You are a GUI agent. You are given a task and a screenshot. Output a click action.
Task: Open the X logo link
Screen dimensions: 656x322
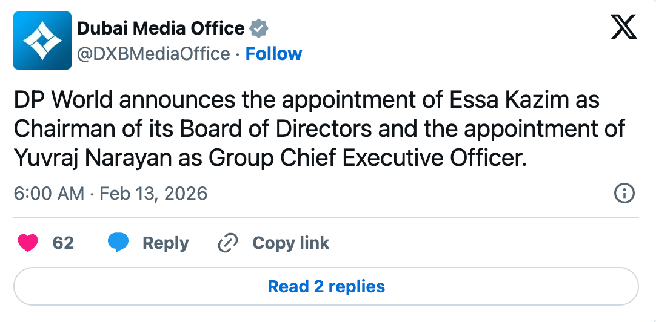624,27
